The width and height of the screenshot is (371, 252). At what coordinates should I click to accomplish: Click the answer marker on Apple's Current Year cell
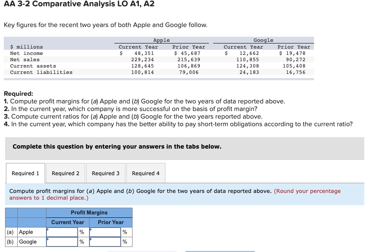(x=48, y=229)
